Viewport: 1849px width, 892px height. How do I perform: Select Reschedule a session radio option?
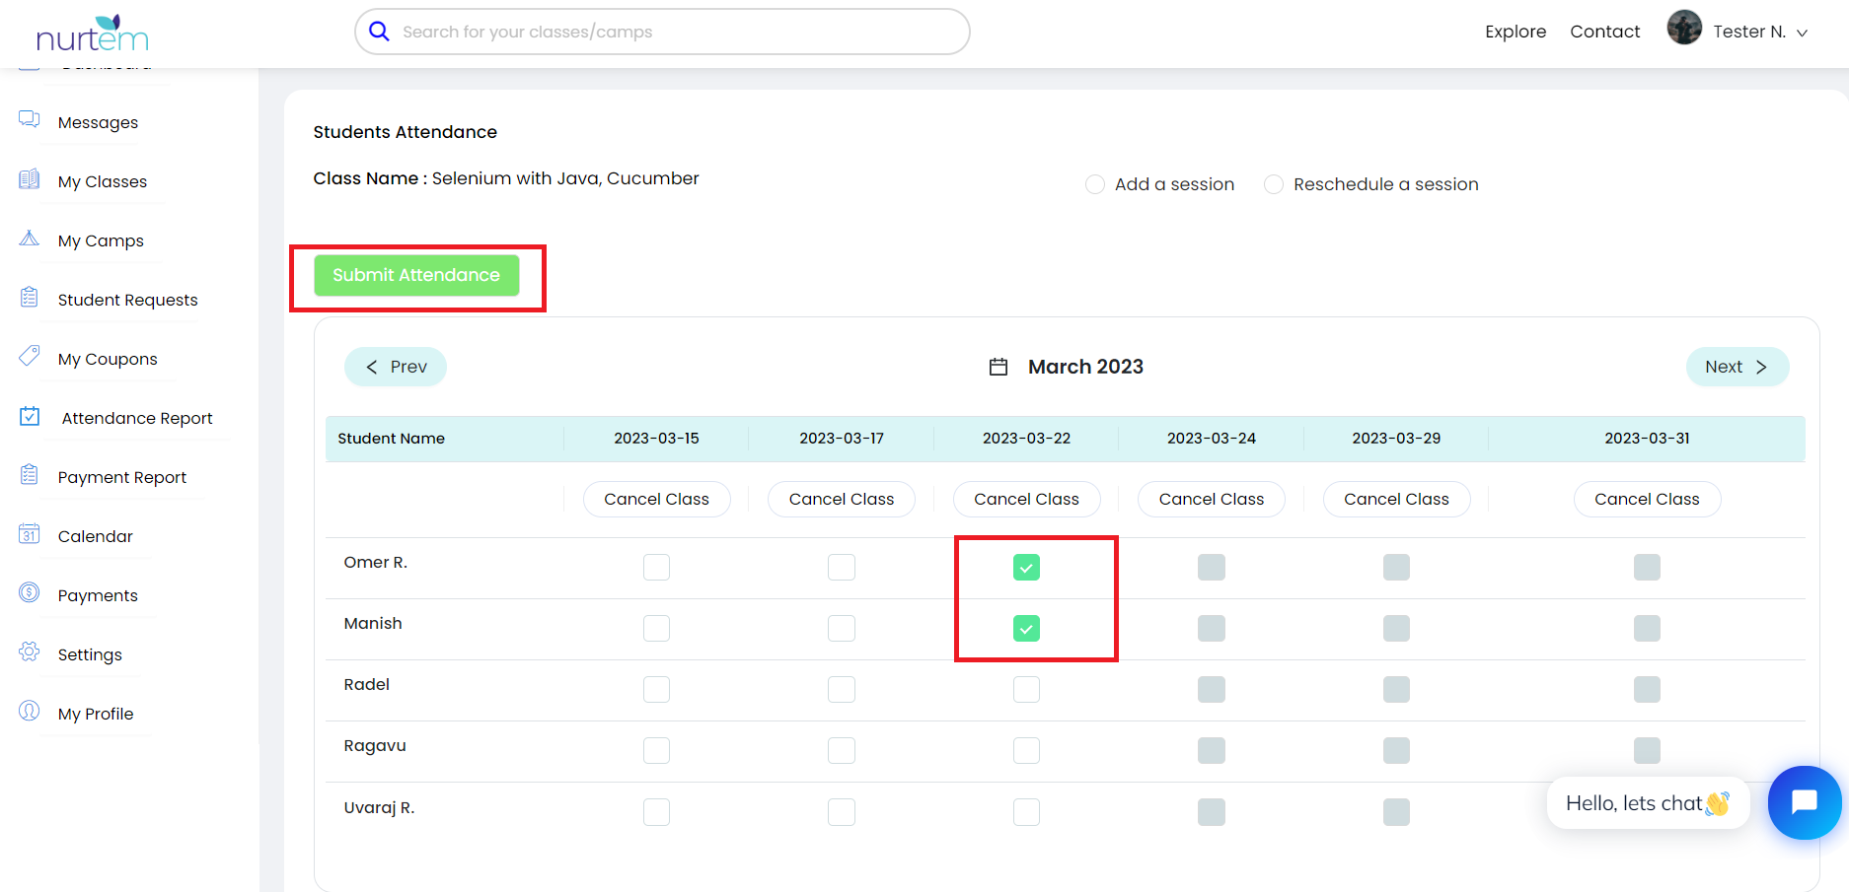pyautogui.click(x=1274, y=184)
